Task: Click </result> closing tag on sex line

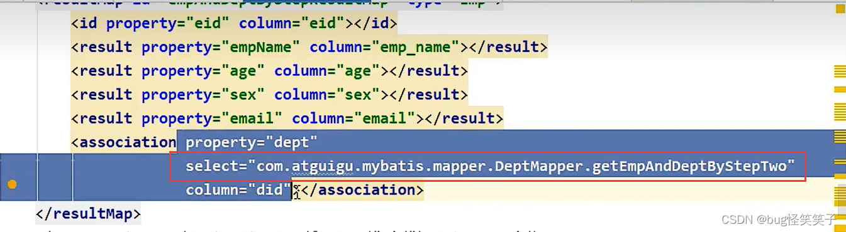Action: [428, 95]
